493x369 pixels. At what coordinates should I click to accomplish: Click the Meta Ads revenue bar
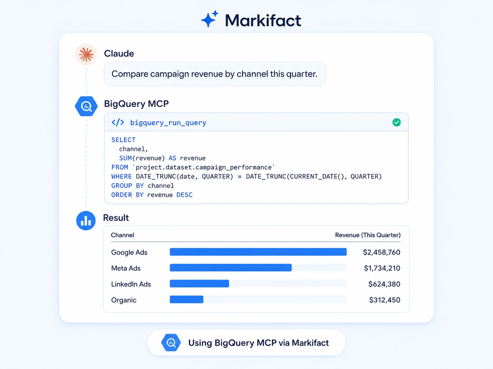coord(230,268)
